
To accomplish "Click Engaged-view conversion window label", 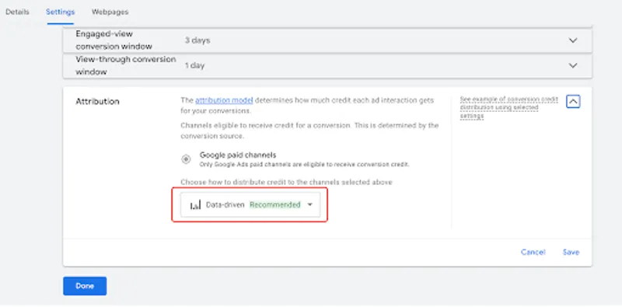I will (x=114, y=40).
